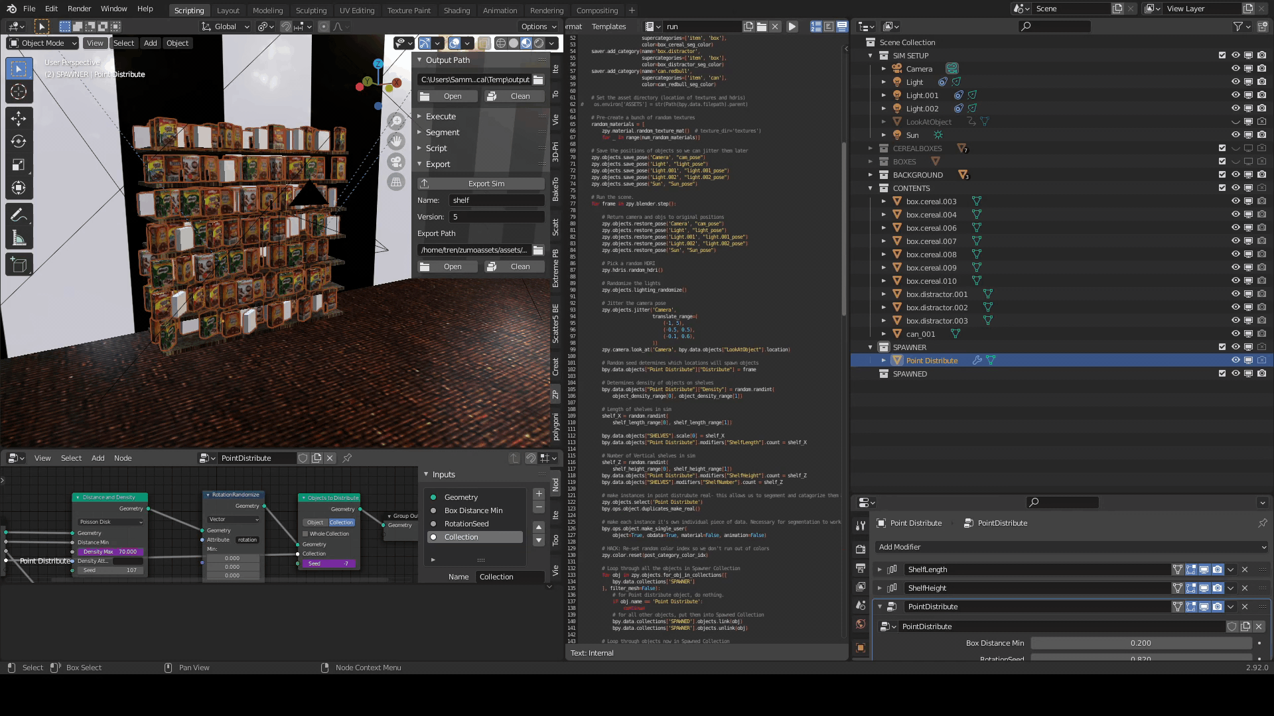Click the export Name field 'shelf'
1274x716 pixels.
point(496,200)
